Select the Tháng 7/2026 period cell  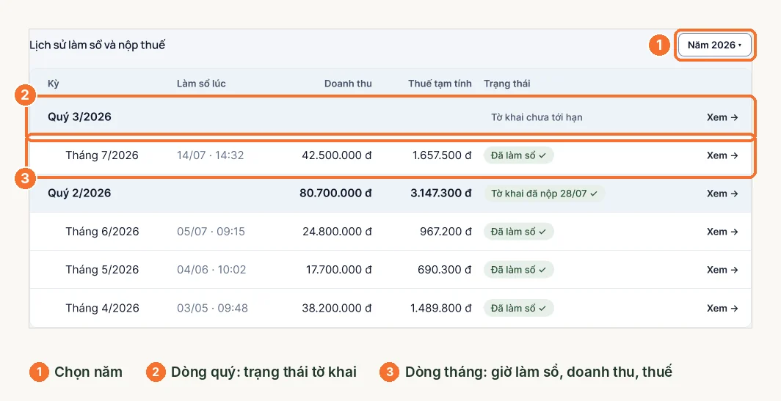pos(102,155)
